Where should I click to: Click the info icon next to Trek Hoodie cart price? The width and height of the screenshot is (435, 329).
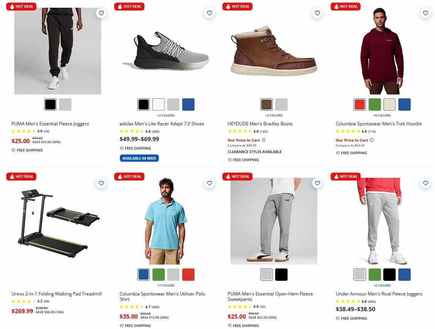coord(371,140)
